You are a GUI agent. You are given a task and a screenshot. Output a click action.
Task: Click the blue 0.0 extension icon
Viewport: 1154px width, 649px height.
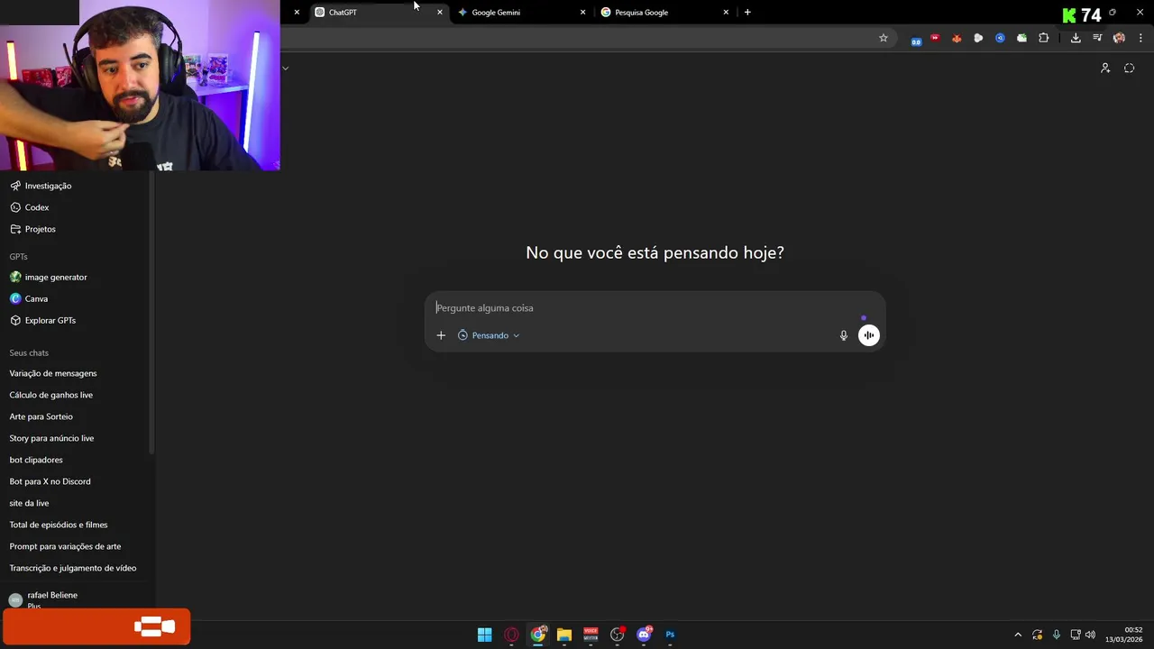[916, 41]
